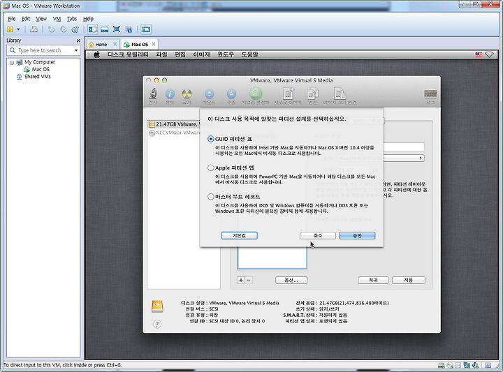This screenshot has height=372, width=503.
Task: Select the Apple 파티션 맵 radio button
Action: point(211,168)
